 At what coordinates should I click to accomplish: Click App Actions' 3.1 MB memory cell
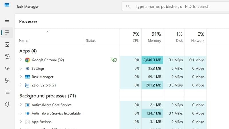[x=152, y=122]
